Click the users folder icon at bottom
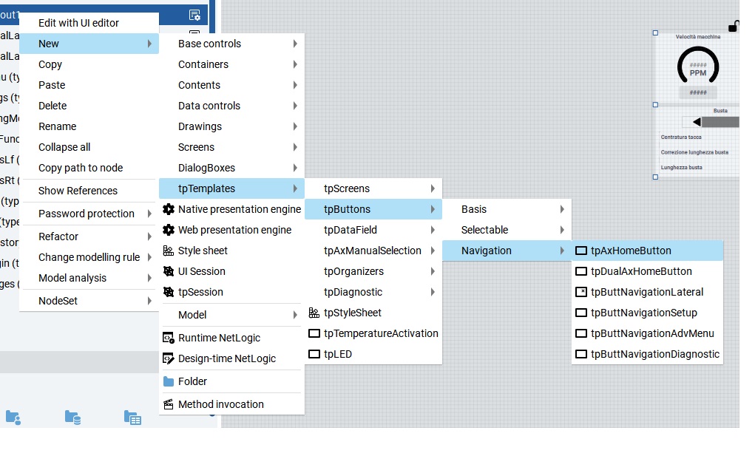Viewport: 755px width, 456px height. (x=13, y=418)
